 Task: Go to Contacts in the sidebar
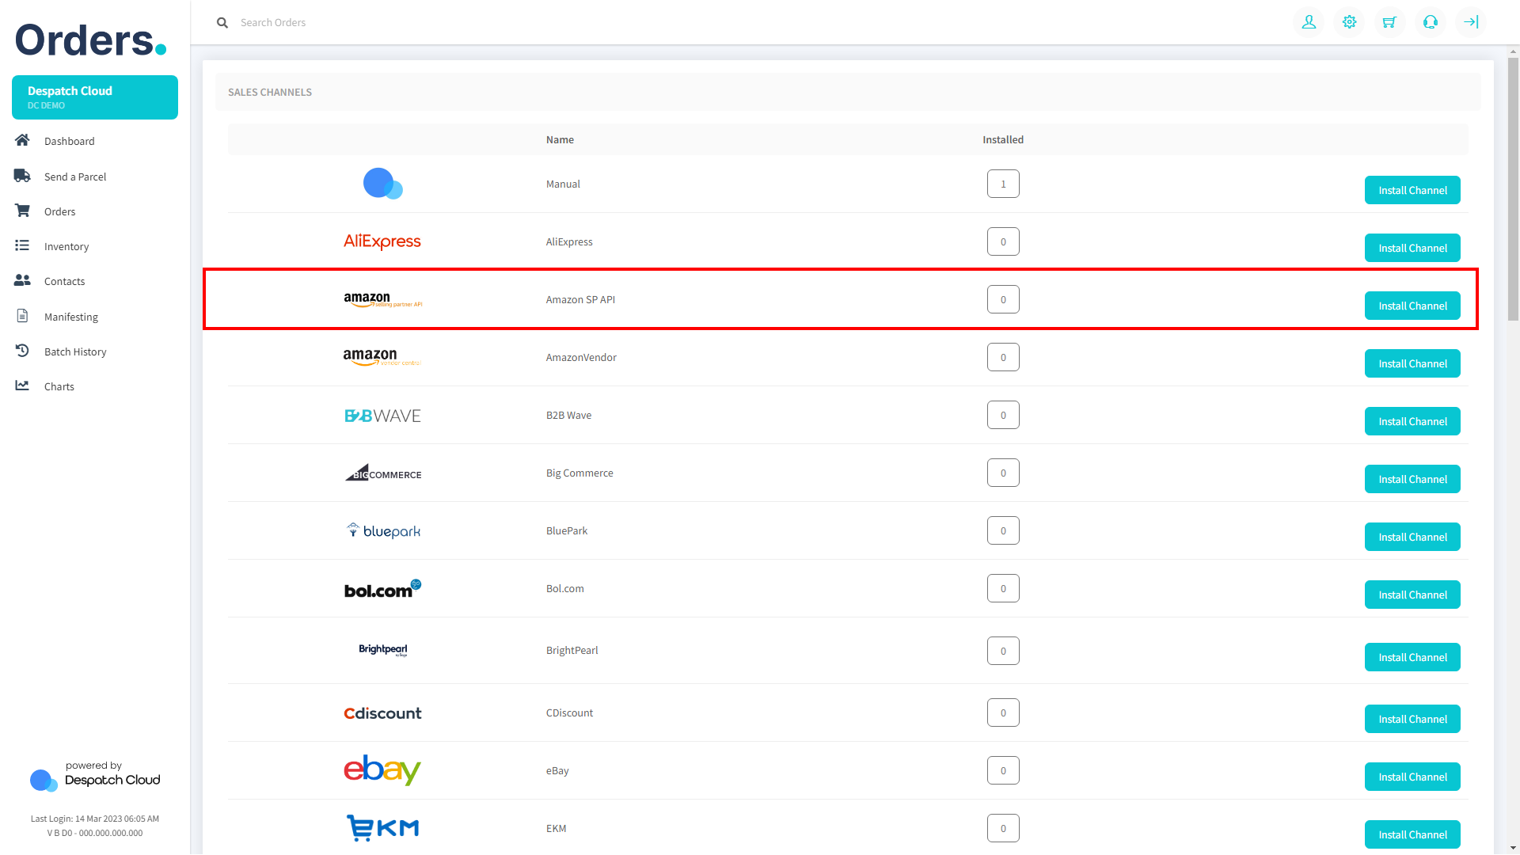[64, 281]
